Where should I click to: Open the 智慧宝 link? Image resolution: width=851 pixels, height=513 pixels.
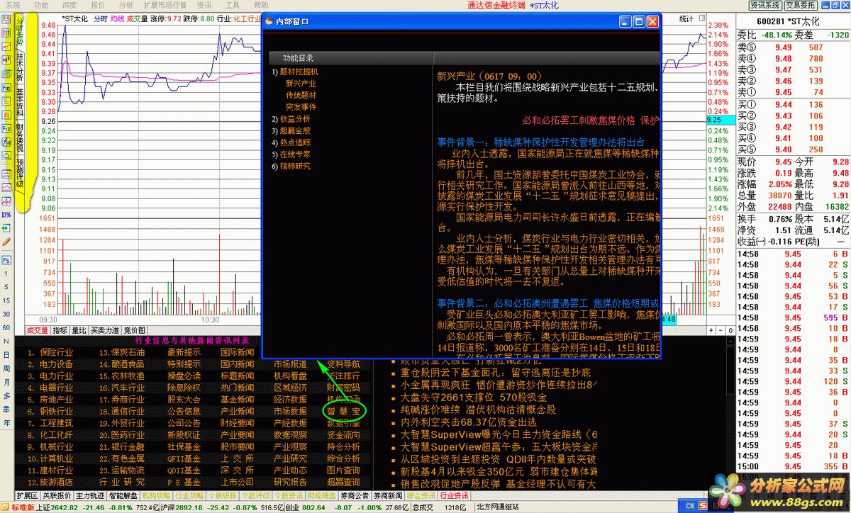(344, 412)
